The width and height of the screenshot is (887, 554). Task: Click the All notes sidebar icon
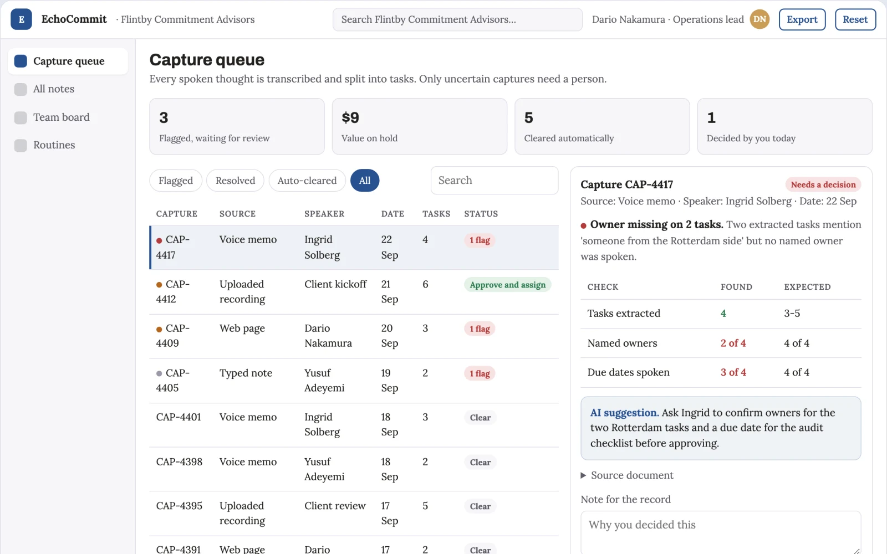pyautogui.click(x=21, y=89)
